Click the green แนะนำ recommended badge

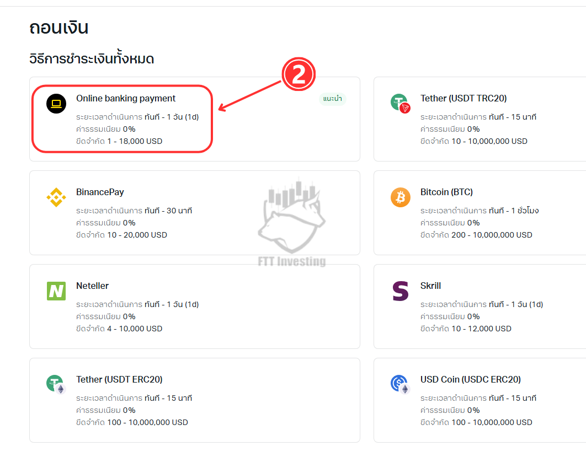pos(332,99)
